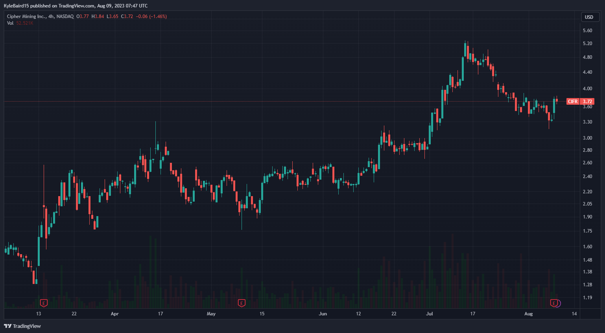Open the March earnings marker icon
This screenshot has width=605, height=333.
click(43, 303)
